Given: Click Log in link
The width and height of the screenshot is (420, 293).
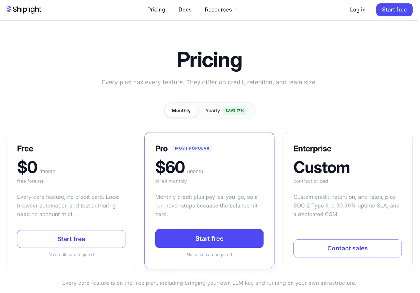Looking at the screenshot, I should click(x=358, y=10).
